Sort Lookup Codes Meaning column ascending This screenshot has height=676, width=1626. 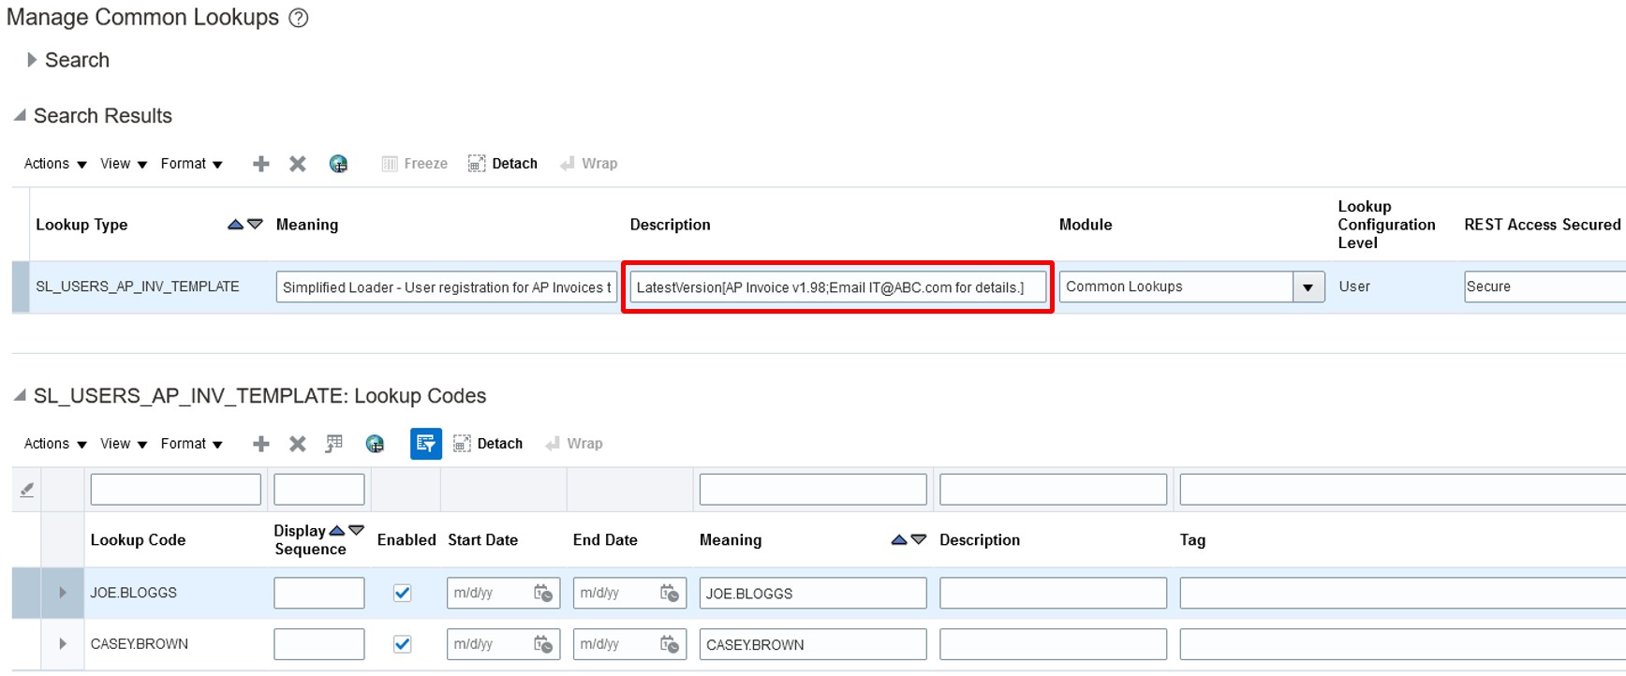899,540
